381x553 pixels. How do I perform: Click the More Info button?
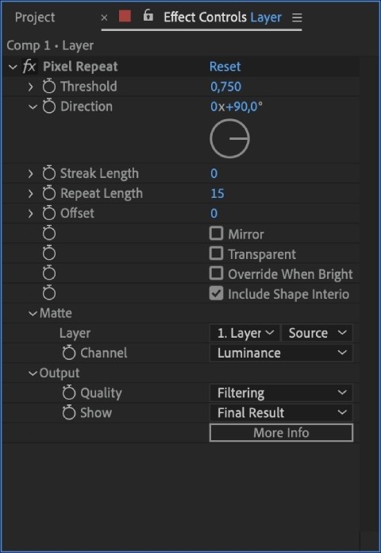tap(281, 432)
